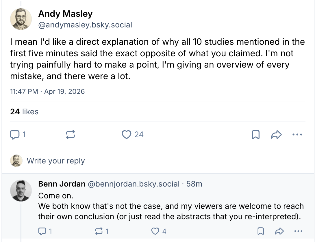
Task: Open Benn Jordan's avatar
Action: click(x=21, y=191)
